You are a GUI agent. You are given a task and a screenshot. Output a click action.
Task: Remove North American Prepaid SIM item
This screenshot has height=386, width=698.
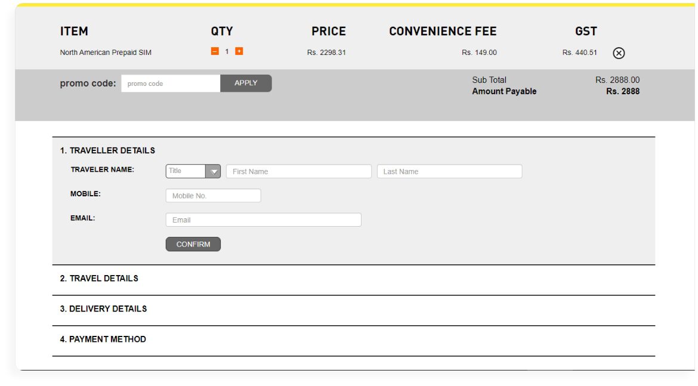click(x=619, y=53)
